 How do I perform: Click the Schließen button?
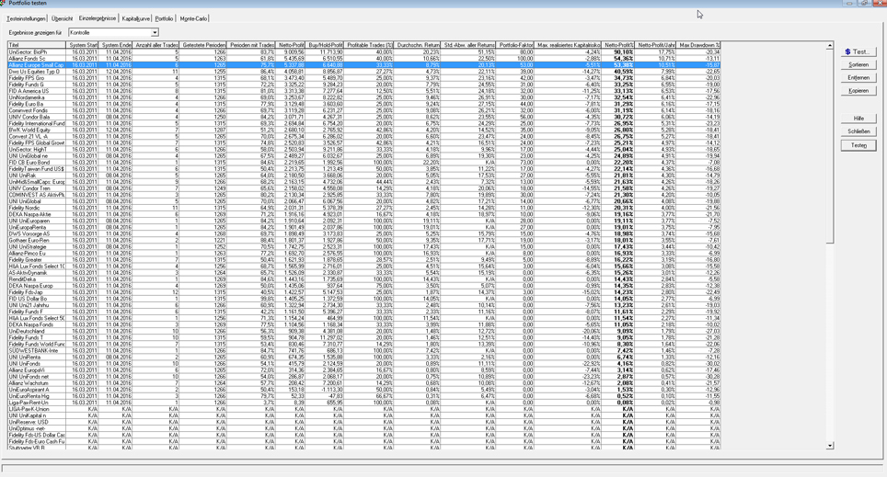[858, 131]
